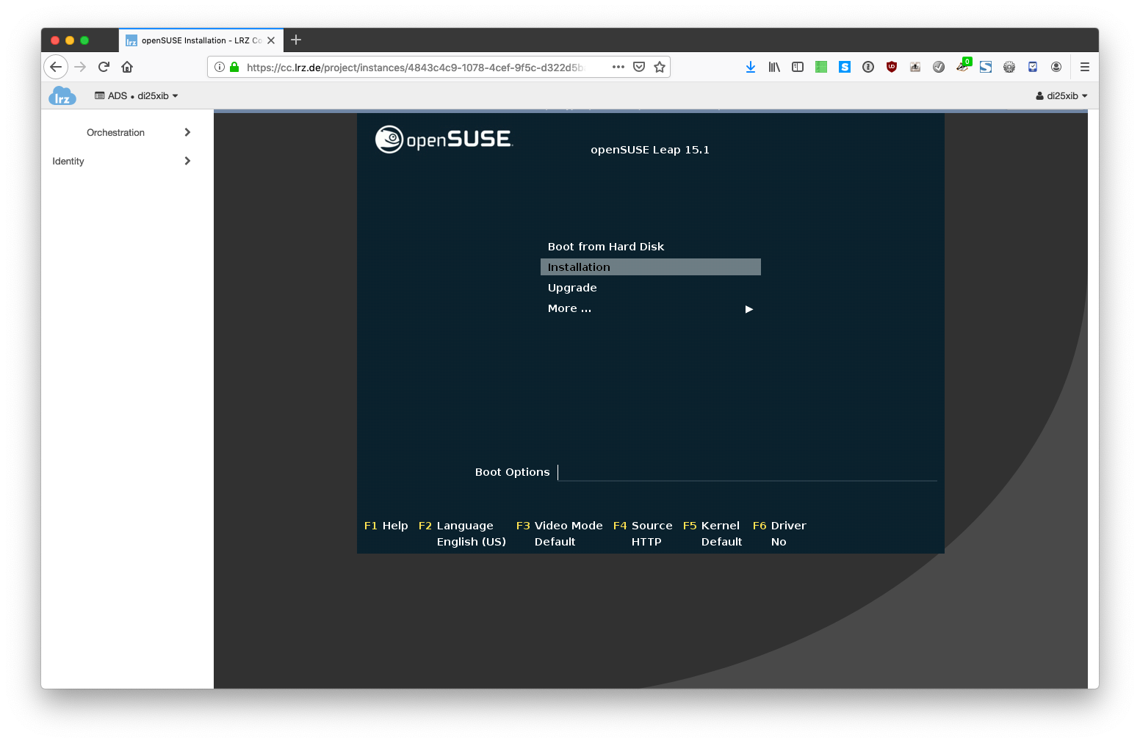Image resolution: width=1140 pixels, height=743 pixels.
Task: Choose the Upgrade boot menu option
Action: (x=572, y=288)
